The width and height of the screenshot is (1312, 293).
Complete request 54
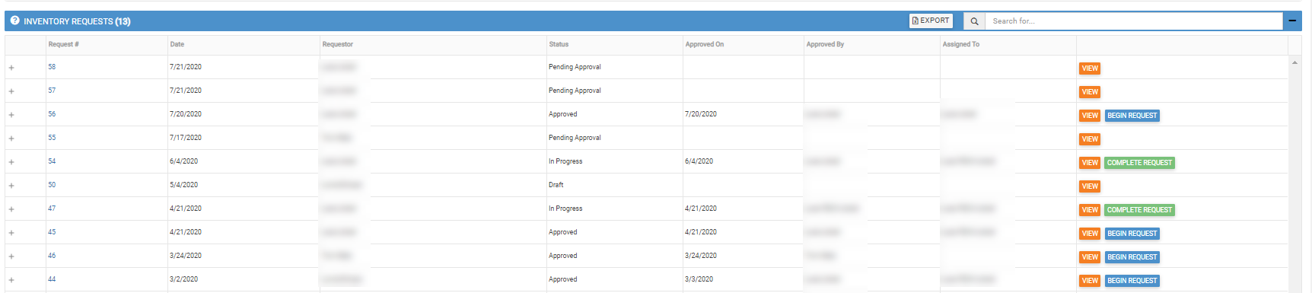[x=1139, y=163]
